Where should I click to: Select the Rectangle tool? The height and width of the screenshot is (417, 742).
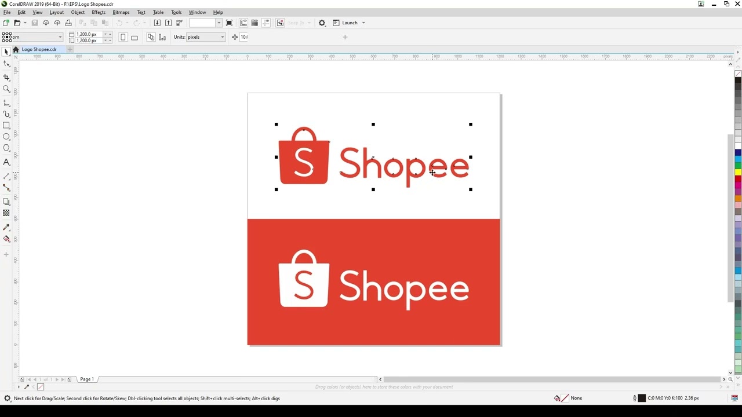pos(6,126)
